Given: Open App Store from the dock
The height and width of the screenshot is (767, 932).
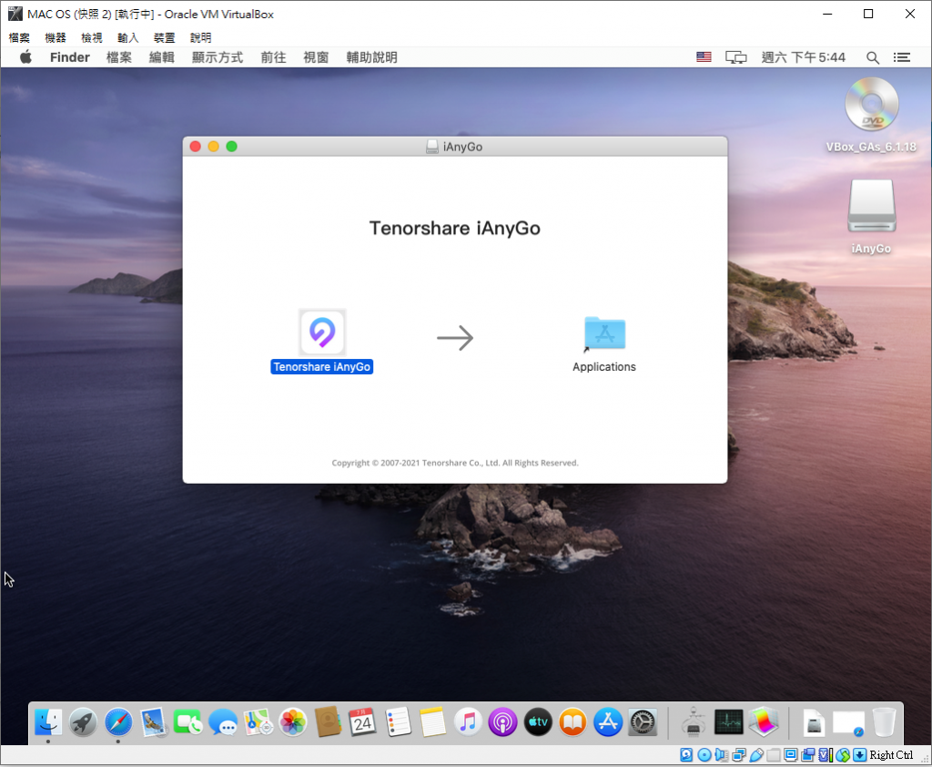Looking at the screenshot, I should (x=608, y=722).
